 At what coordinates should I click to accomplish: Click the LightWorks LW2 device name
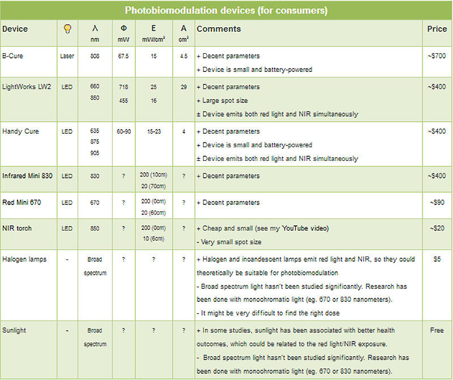(x=27, y=87)
